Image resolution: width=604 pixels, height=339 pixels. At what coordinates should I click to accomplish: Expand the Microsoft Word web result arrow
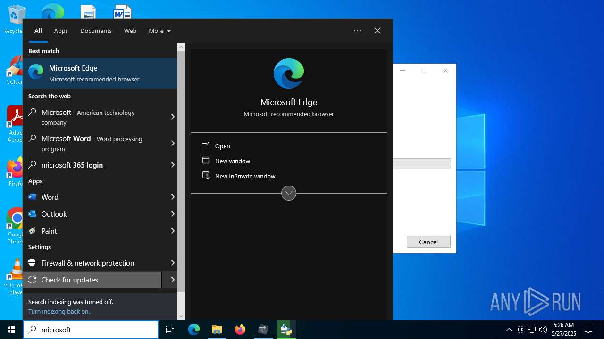[173, 143]
